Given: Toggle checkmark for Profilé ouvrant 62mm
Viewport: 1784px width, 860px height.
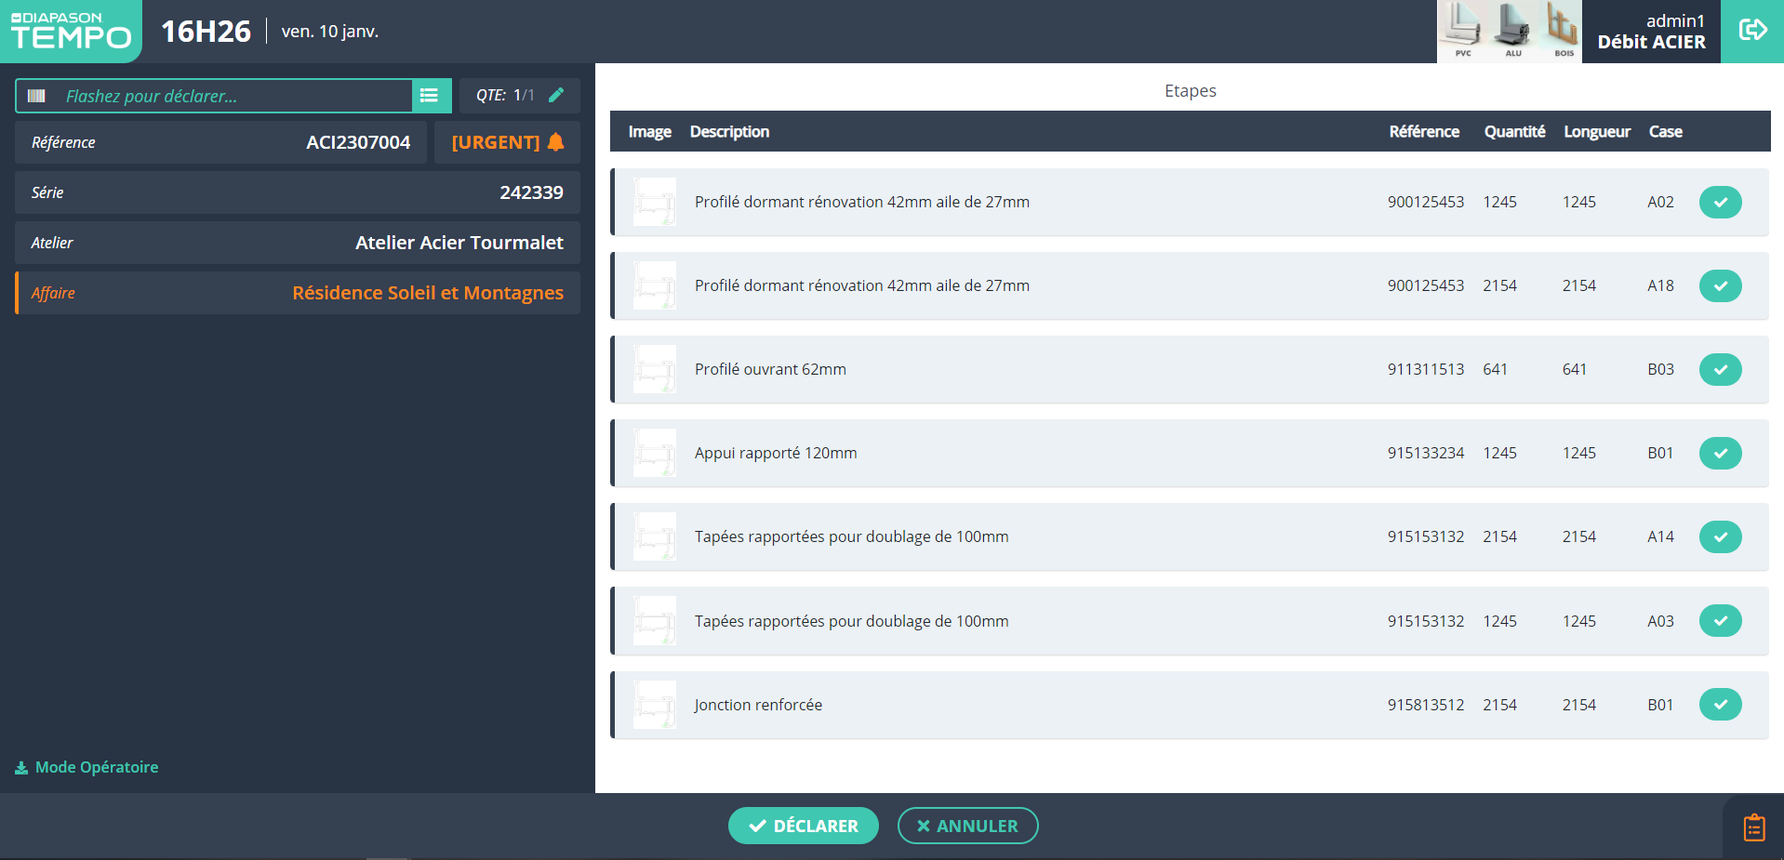Looking at the screenshot, I should point(1720,369).
